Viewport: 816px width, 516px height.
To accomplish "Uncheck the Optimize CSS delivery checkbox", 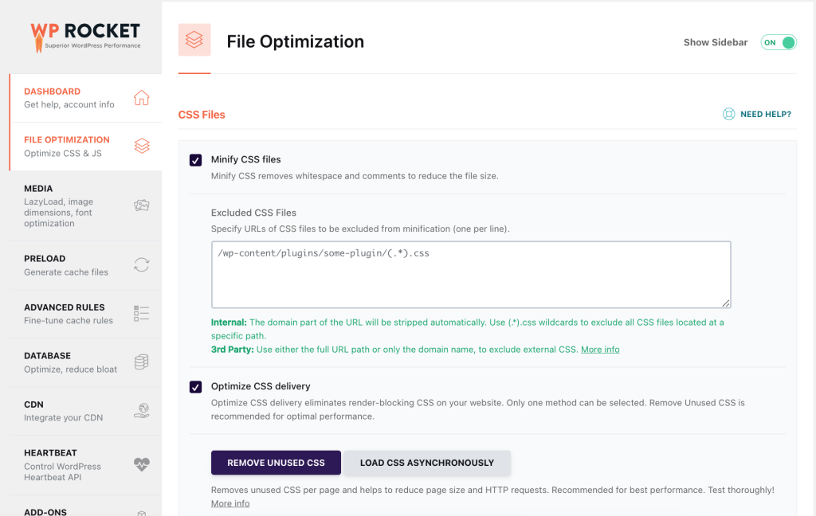I will 195,387.
